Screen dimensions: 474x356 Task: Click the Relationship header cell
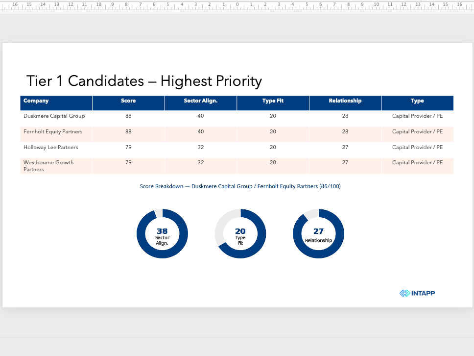point(345,103)
